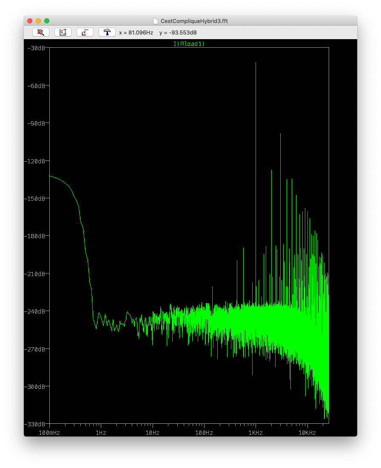Screen dimensions: 381x468
Task: Click the autorange vertical axis toolbar icon
Action: (x=63, y=32)
